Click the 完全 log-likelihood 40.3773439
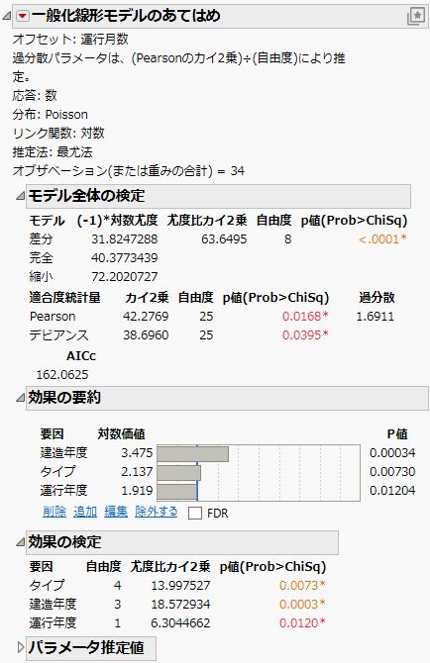Screen dimensions: 430x663 click(x=125, y=258)
